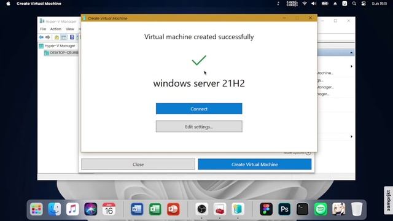
Task: Open Edit settings for the virtual machine
Action: coord(199,126)
